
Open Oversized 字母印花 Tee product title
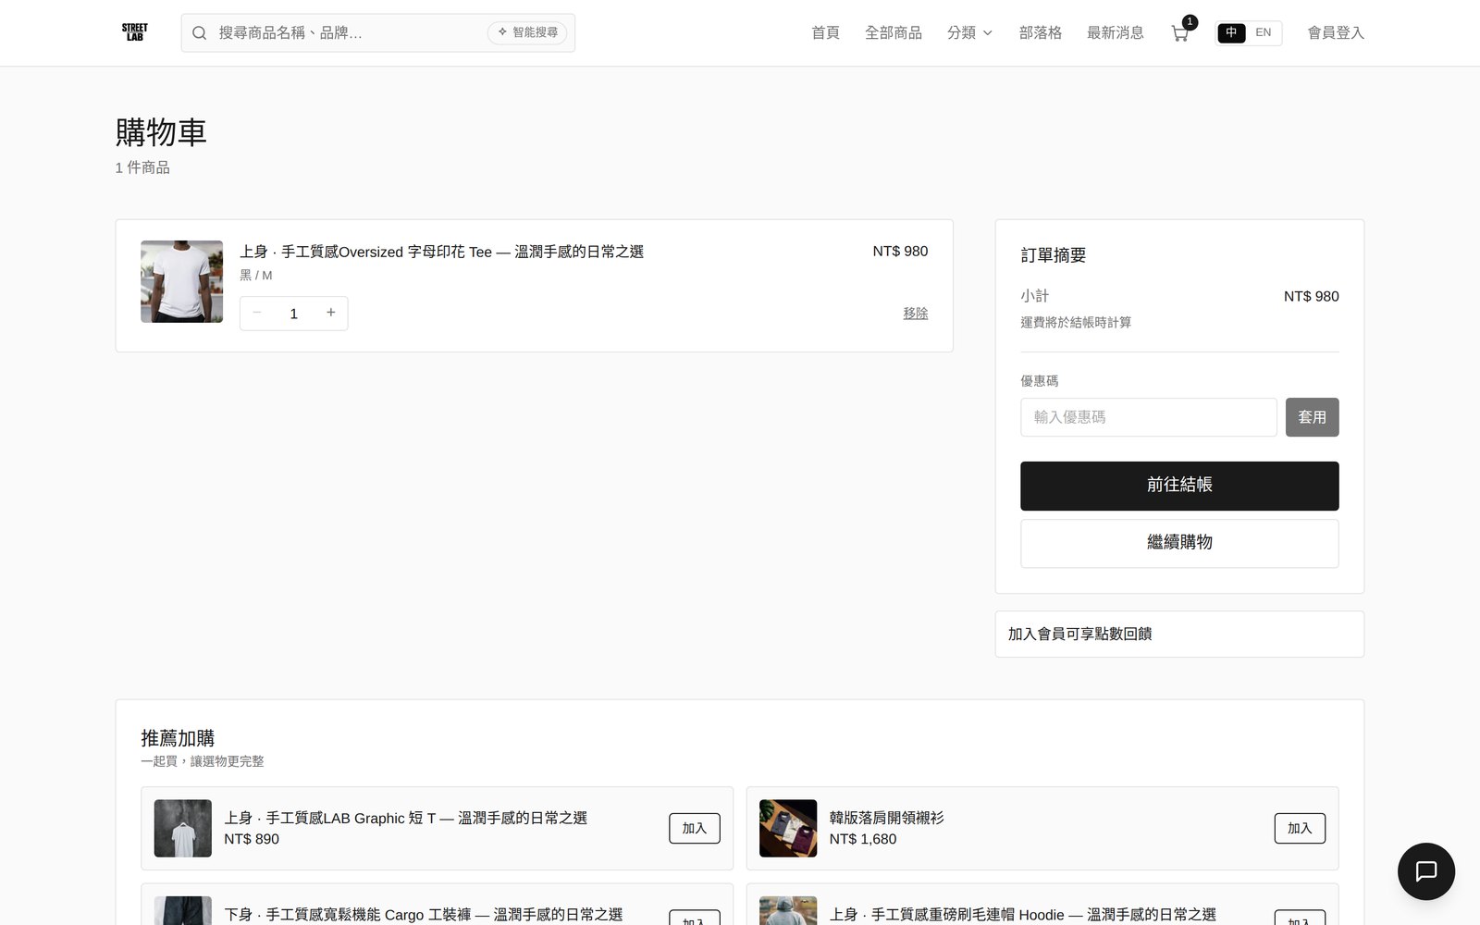(x=441, y=252)
